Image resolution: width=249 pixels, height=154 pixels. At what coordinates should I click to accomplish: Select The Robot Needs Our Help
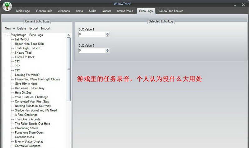point(32,124)
